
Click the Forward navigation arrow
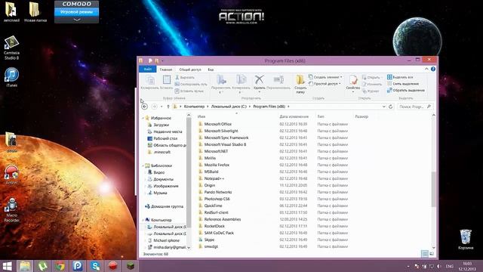point(154,107)
